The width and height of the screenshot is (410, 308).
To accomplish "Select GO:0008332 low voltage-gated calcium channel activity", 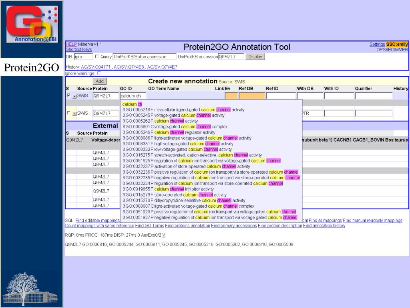I will (177, 150).
